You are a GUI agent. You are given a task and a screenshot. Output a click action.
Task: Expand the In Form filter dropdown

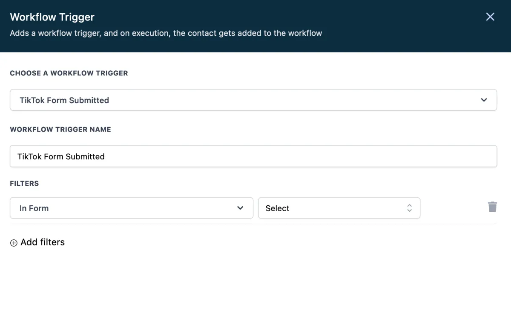[131, 208]
